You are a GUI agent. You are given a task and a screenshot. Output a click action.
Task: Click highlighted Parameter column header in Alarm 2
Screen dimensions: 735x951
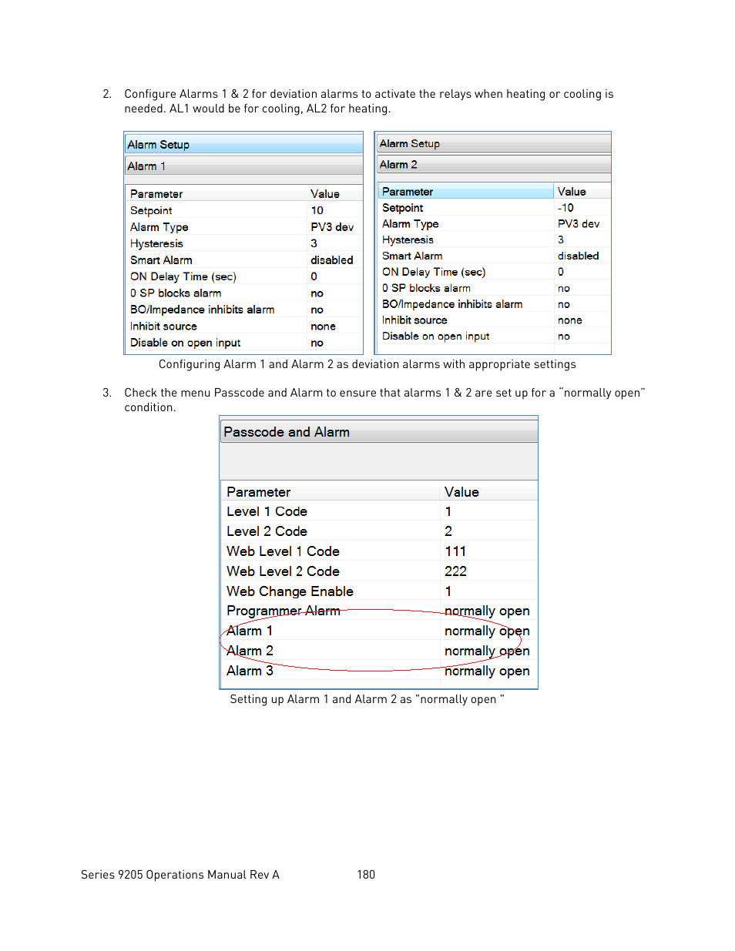click(466, 192)
